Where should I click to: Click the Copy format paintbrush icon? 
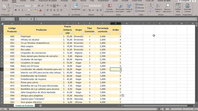pos(8,11)
